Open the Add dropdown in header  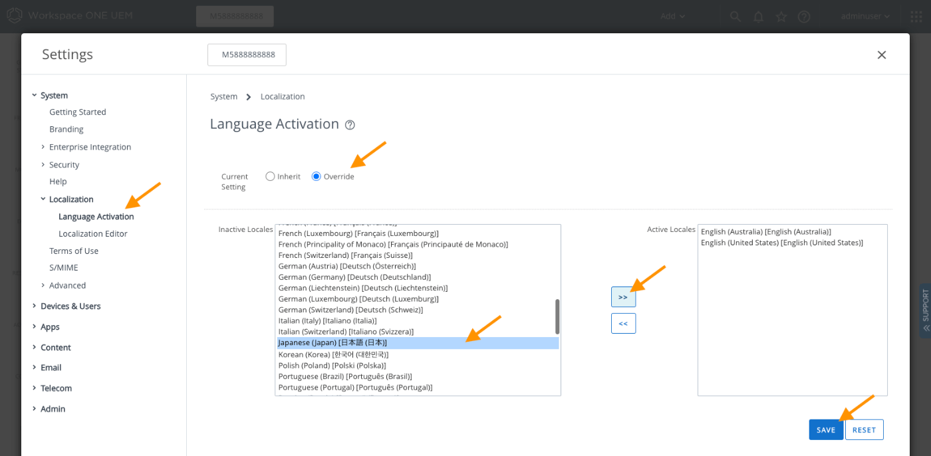(672, 17)
